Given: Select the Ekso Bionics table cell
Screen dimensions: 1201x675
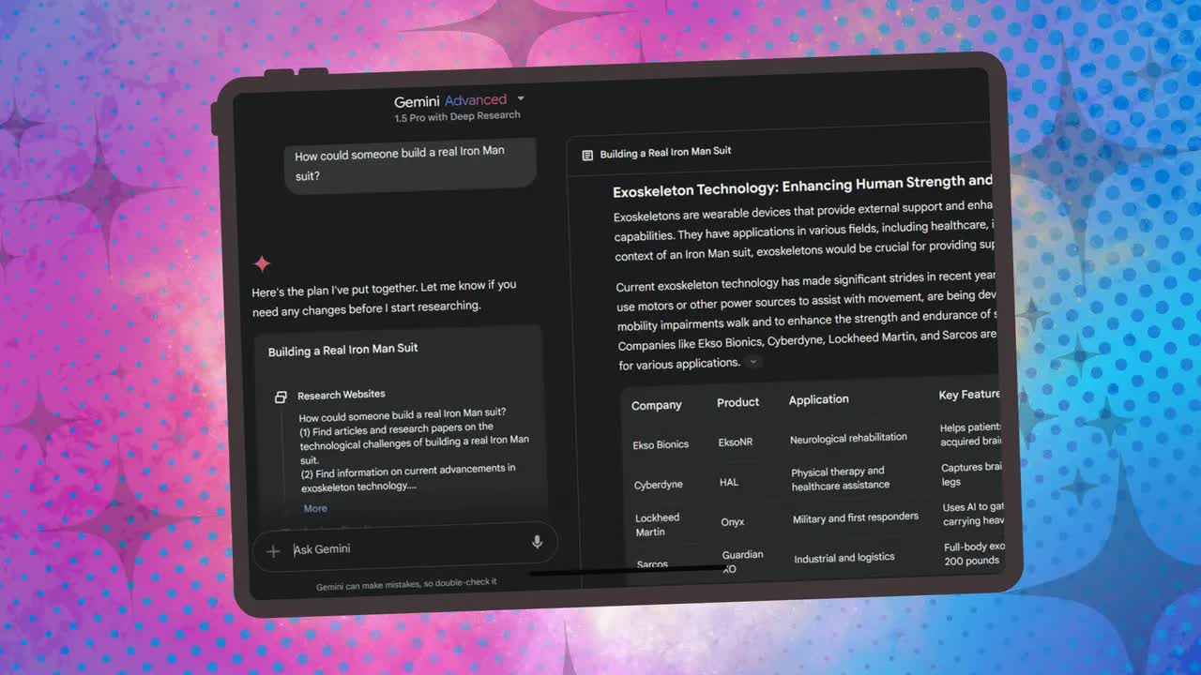Looking at the screenshot, I should (x=661, y=444).
